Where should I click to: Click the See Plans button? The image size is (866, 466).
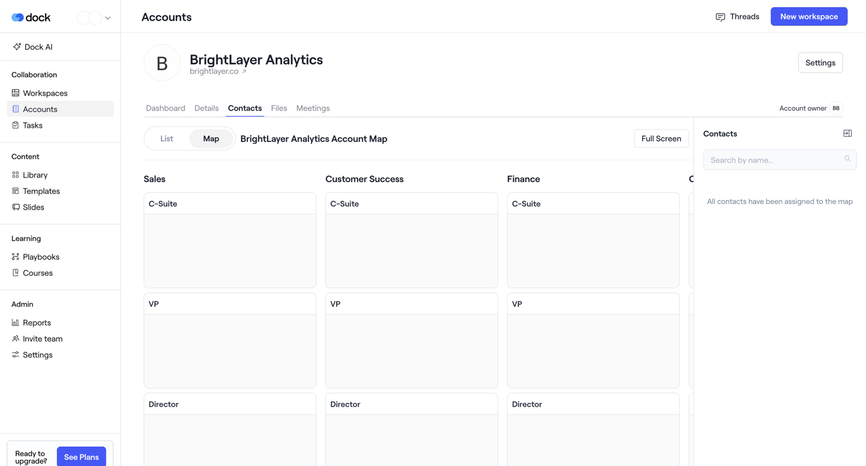click(81, 456)
